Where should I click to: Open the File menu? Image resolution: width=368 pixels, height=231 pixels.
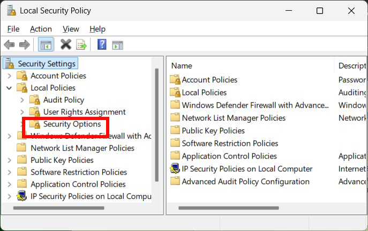(x=13, y=29)
